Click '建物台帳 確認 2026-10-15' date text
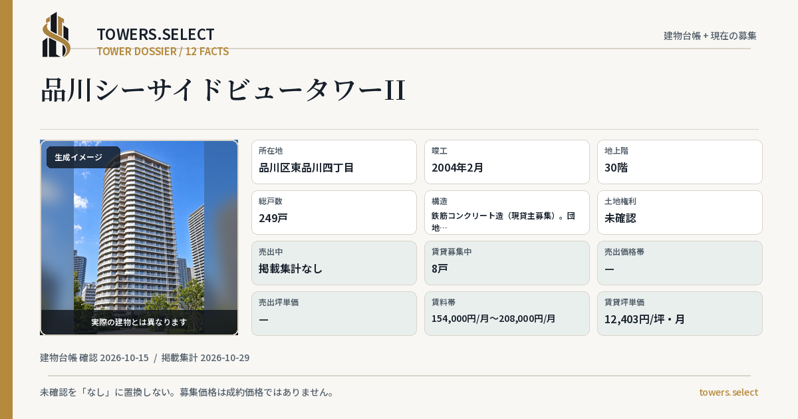This screenshot has height=419, width=798. pos(94,358)
